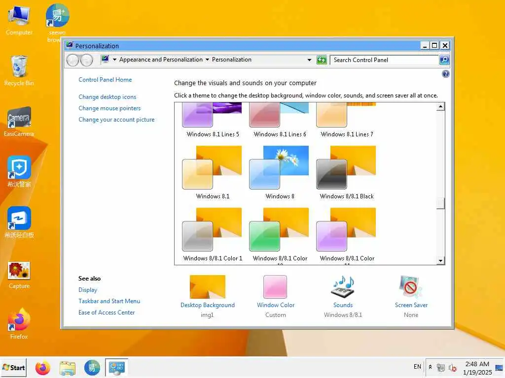The width and height of the screenshot is (505, 378).
Task: Open File Explorer from the taskbar
Action: [x=67, y=368]
